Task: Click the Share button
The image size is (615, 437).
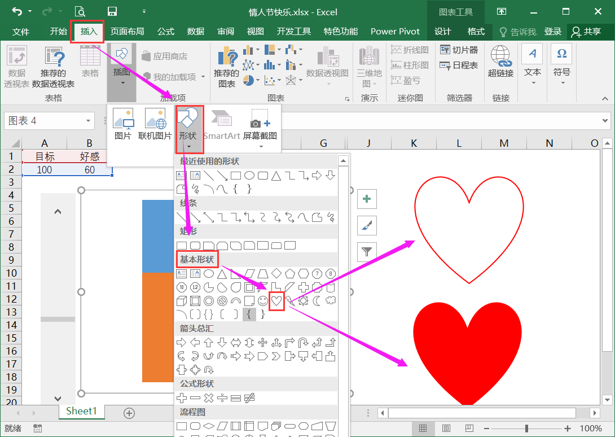Action: coord(587,32)
